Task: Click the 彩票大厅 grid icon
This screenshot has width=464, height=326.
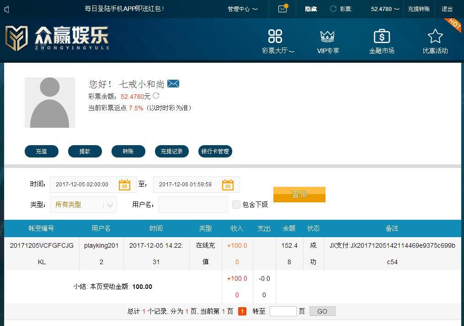Action: click(x=275, y=36)
